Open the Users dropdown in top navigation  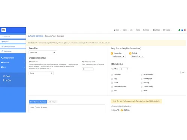(117, 30)
